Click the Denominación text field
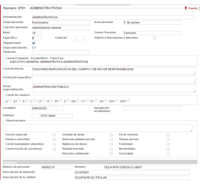The image size is (200, 184). coord(113,18)
